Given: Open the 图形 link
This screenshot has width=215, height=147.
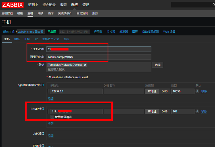Looking at the screenshot, I should [x=135, y=32].
